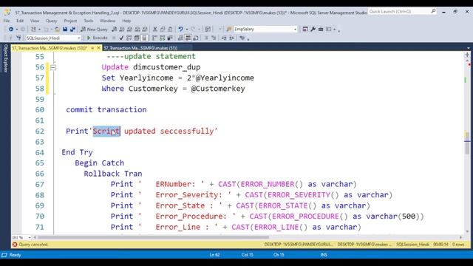Open the Window menu
Screen dimensions: 473x266
coord(107,21)
